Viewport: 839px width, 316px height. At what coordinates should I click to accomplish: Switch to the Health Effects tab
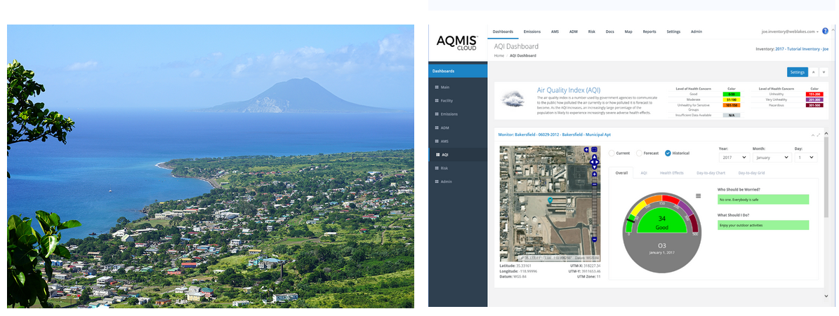click(x=671, y=172)
